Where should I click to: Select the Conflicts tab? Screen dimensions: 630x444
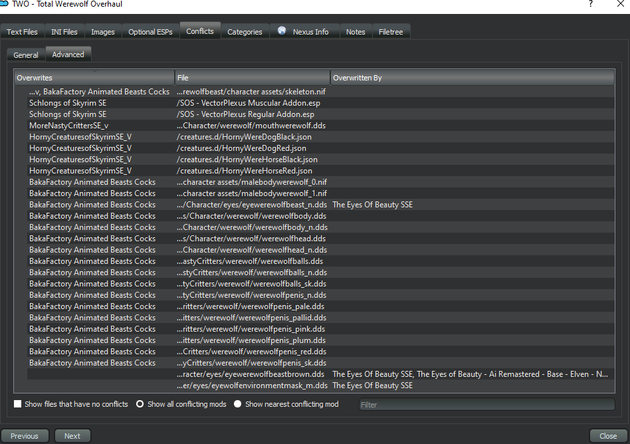pyautogui.click(x=199, y=31)
